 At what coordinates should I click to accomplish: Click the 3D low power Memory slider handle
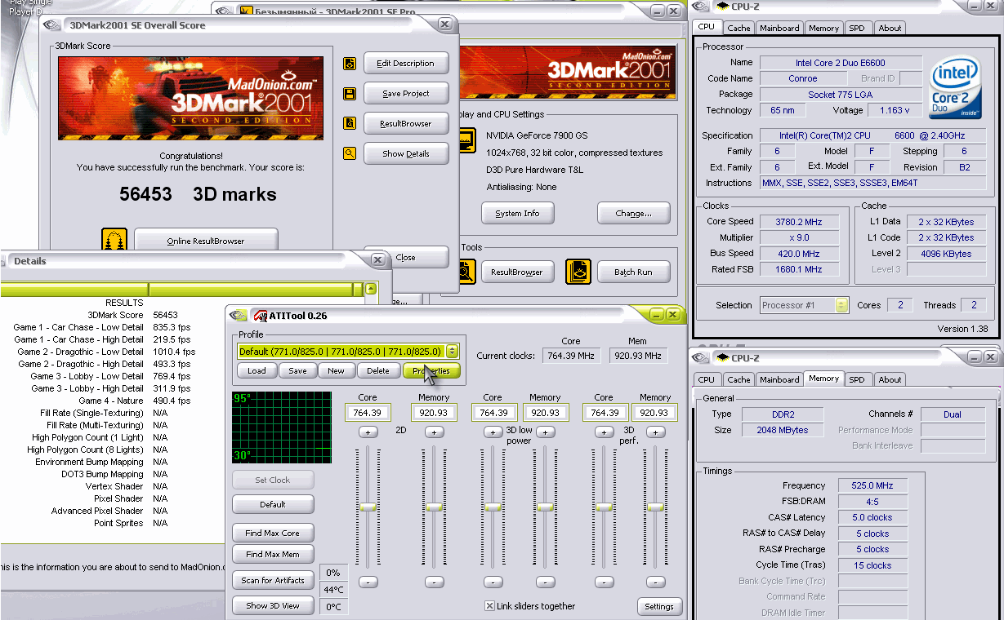click(x=545, y=507)
